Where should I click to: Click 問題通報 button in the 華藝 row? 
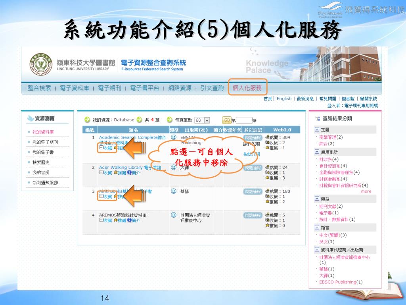(x=253, y=192)
